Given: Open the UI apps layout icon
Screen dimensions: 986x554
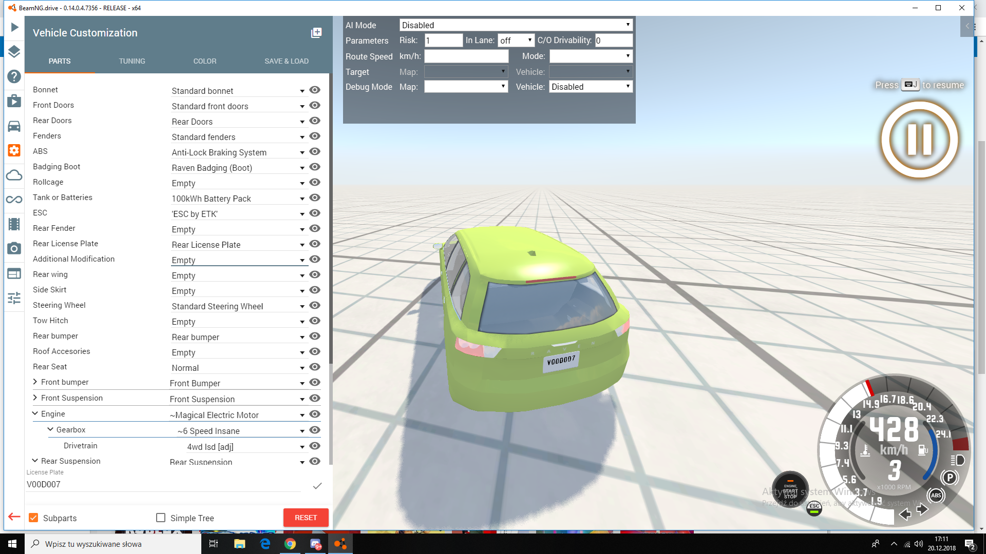Looking at the screenshot, I should pos(14,273).
